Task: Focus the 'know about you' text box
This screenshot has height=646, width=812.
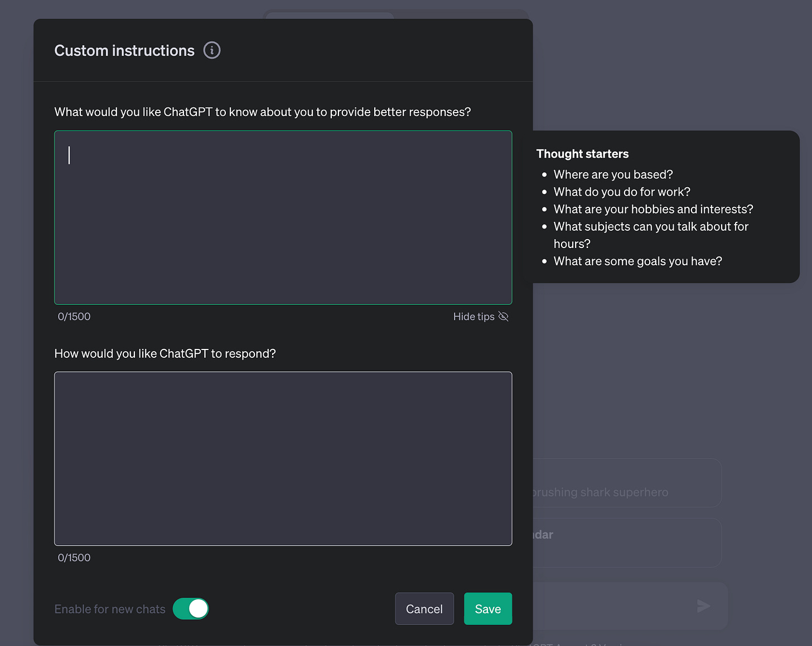Action: pos(283,217)
